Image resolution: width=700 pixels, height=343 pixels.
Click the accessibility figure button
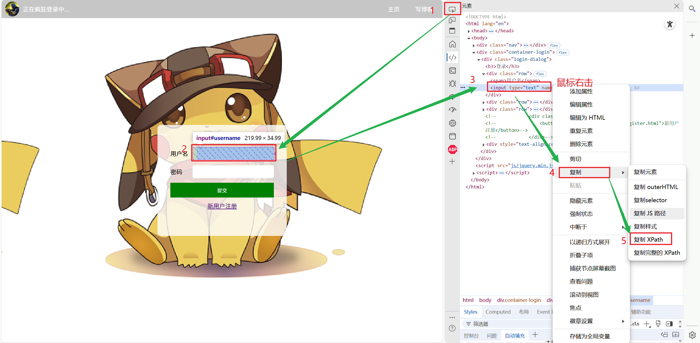pyautogui.click(x=670, y=24)
